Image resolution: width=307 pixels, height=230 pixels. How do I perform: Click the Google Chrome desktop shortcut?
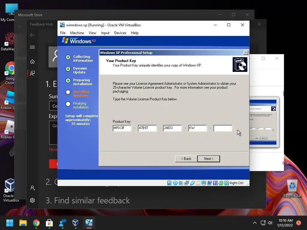9,73
